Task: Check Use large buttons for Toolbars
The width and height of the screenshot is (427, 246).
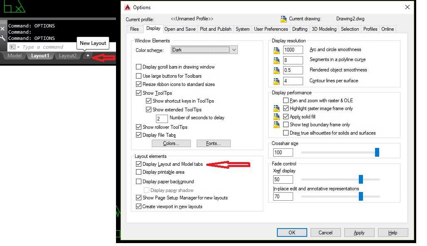Action: pos(139,76)
